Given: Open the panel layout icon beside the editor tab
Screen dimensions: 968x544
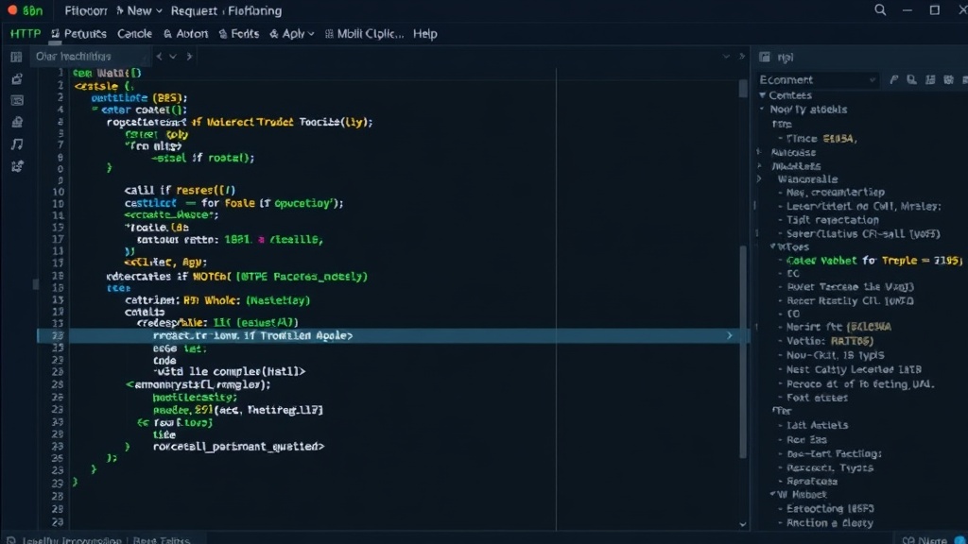Looking at the screenshot, I should click(16, 57).
